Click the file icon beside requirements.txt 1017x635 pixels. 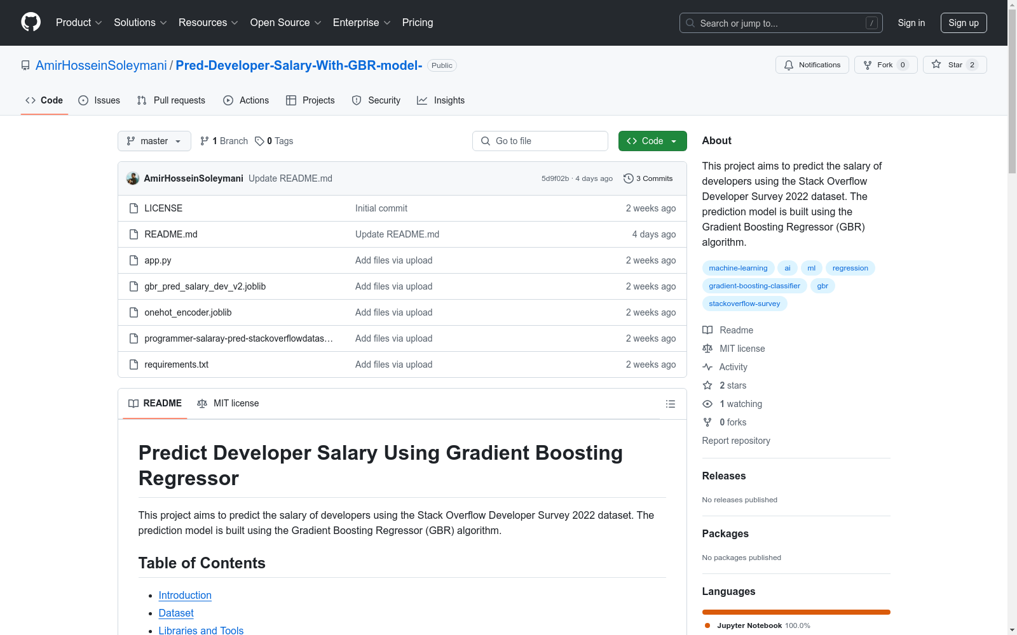(x=133, y=364)
